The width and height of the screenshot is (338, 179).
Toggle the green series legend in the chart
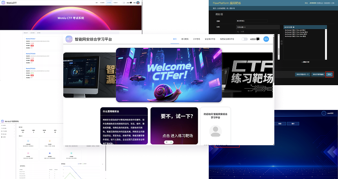pyautogui.click(x=84, y=164)
